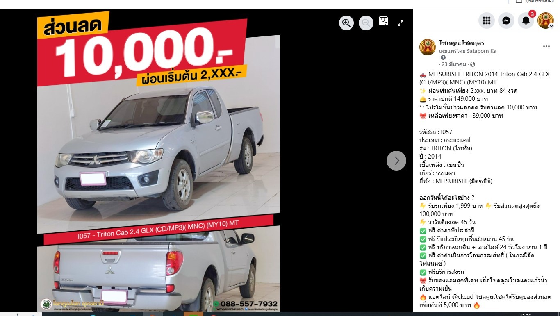Tick the checkbox at top right
The image size is (560, 316).
[519, 1]
